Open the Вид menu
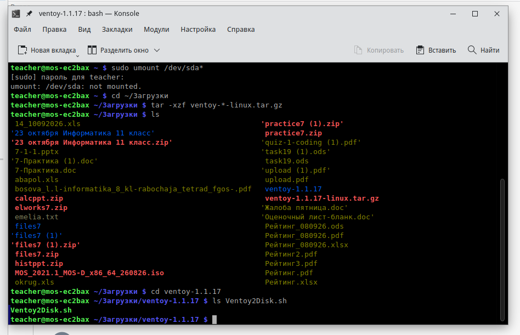Screen dimensions: 520x335 84,30
